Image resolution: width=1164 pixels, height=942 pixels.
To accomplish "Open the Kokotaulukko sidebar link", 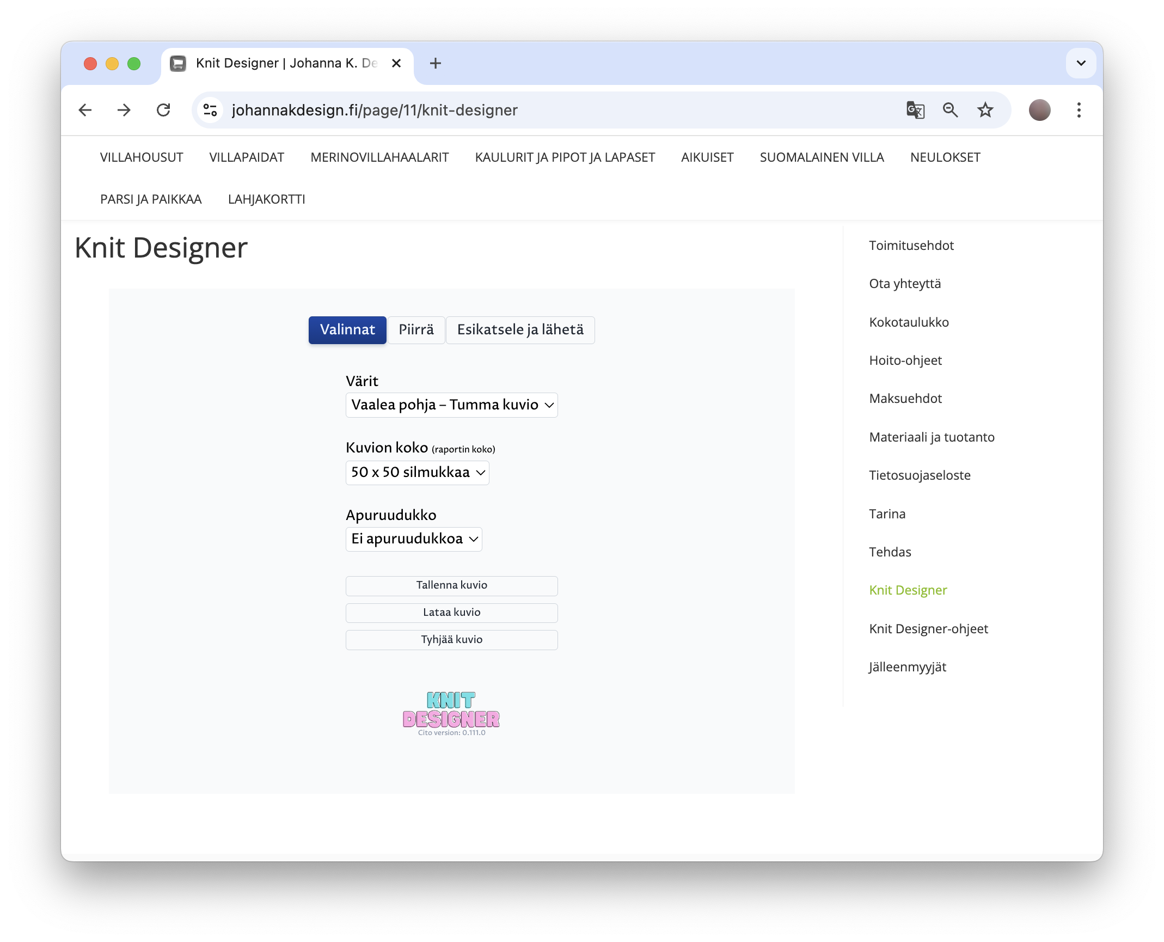I will point(909,322).
